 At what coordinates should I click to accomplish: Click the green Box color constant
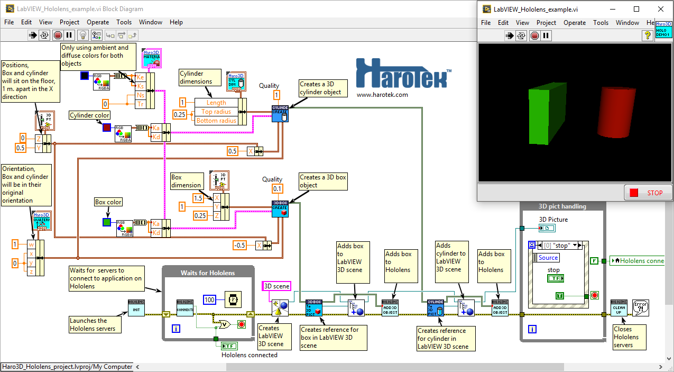tap(106, 222)
